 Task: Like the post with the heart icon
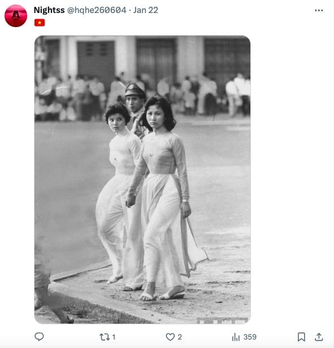click(170, 337)
